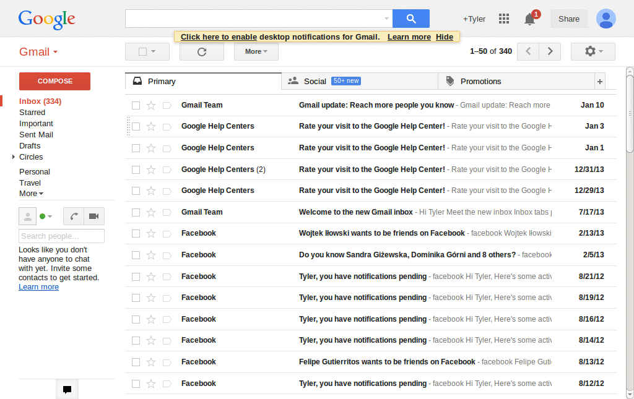Star the Felipe Gutierritos Facebook email
Image resolution: width=634 pixels, height=399 pixels.
coord(151,363)
